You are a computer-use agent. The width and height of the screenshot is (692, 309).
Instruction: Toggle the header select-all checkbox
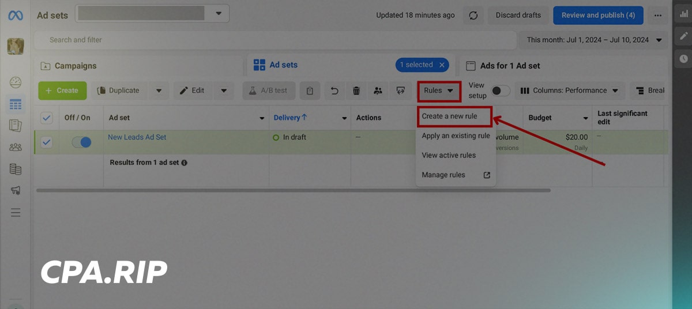click(x=47, y=118)
